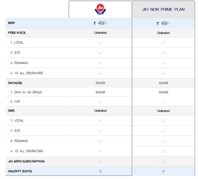Screen dimensions: 198x179
Task: Click Non Prime Free Voice Unlimited value
Action: [x=163, y=33]
